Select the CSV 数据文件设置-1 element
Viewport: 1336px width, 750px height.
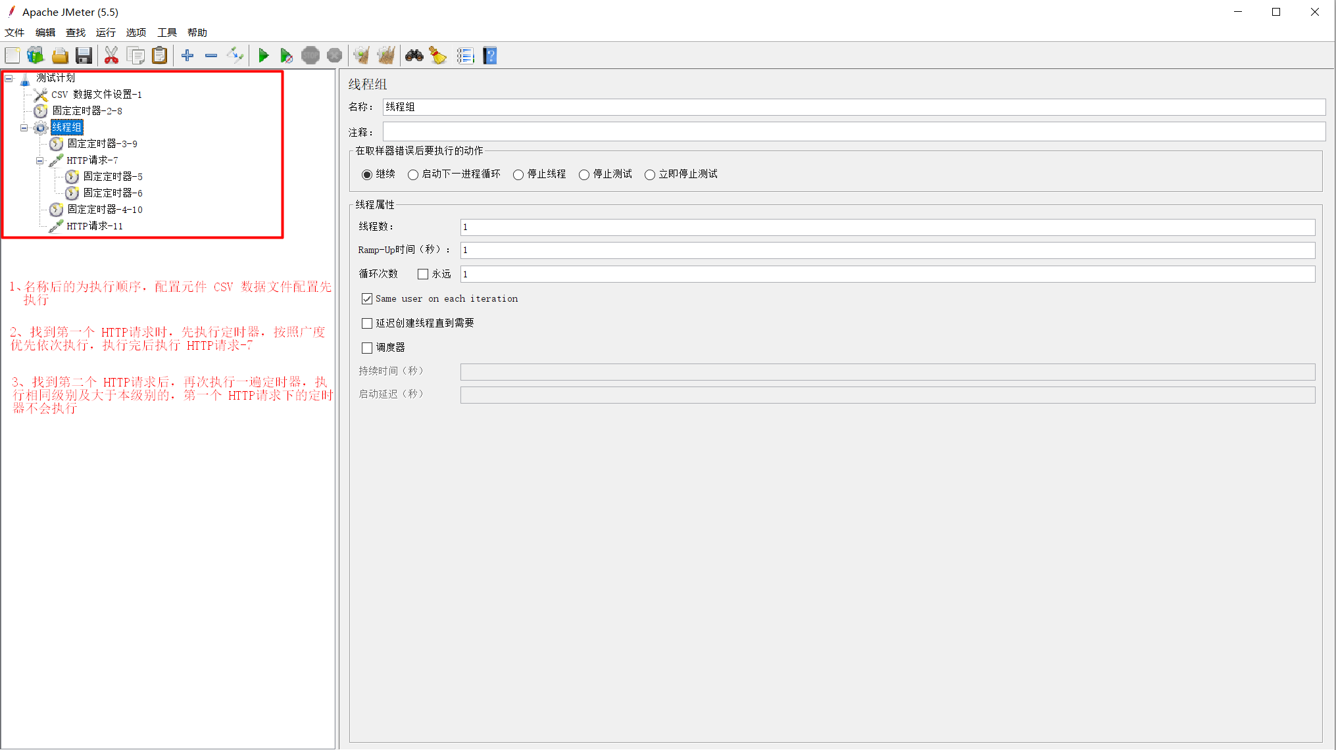(x=97, y=95)
